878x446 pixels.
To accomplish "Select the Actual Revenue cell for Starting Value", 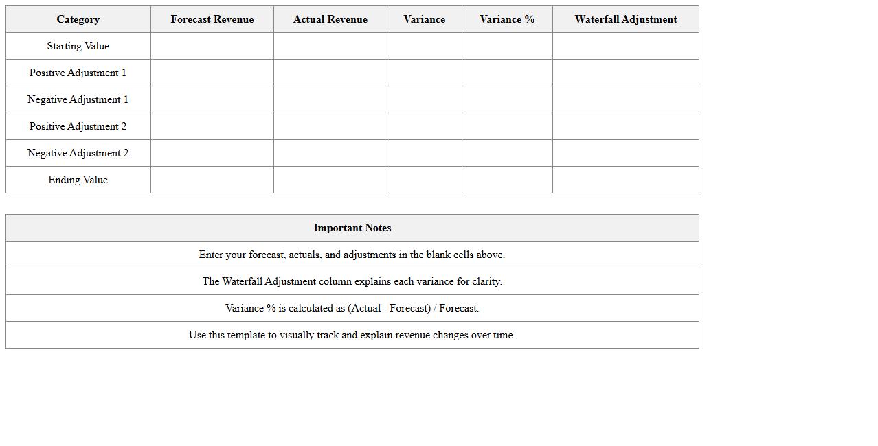I will [330, 46].
